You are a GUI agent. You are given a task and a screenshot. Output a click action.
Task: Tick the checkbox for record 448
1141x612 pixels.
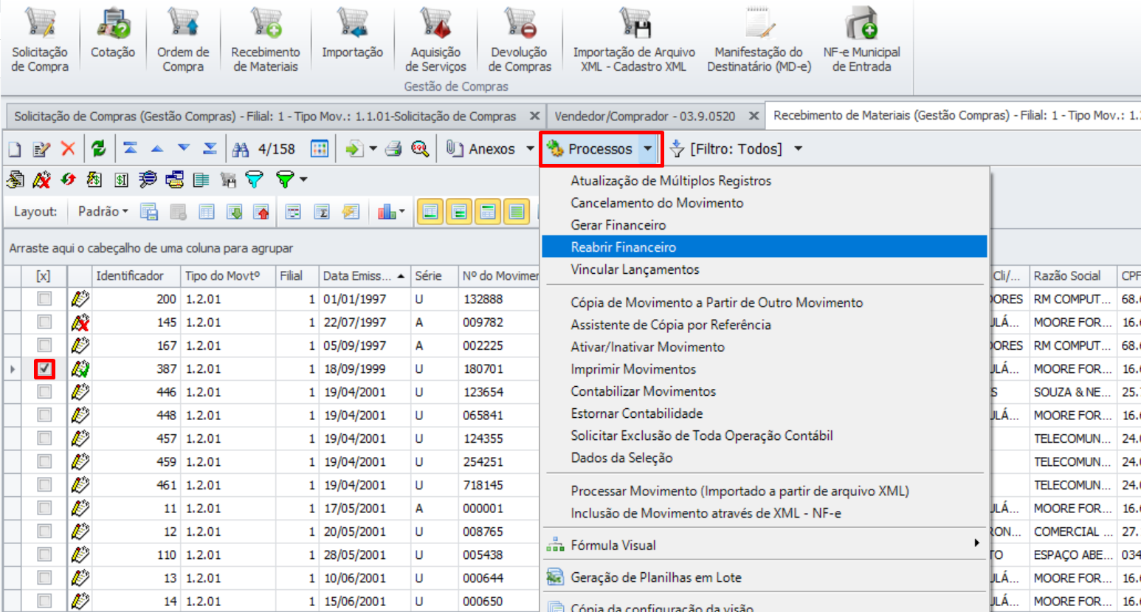[44, 415]
